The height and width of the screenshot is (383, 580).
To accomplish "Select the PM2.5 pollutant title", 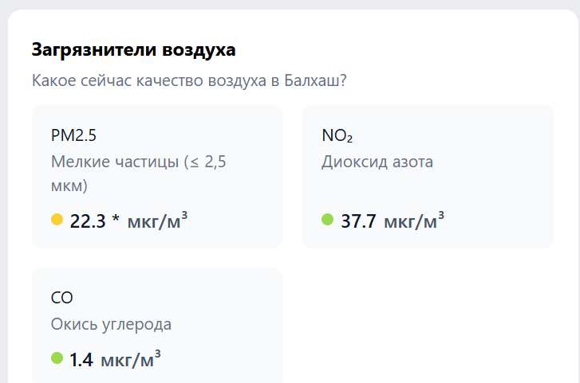I will tap(73, 135).
